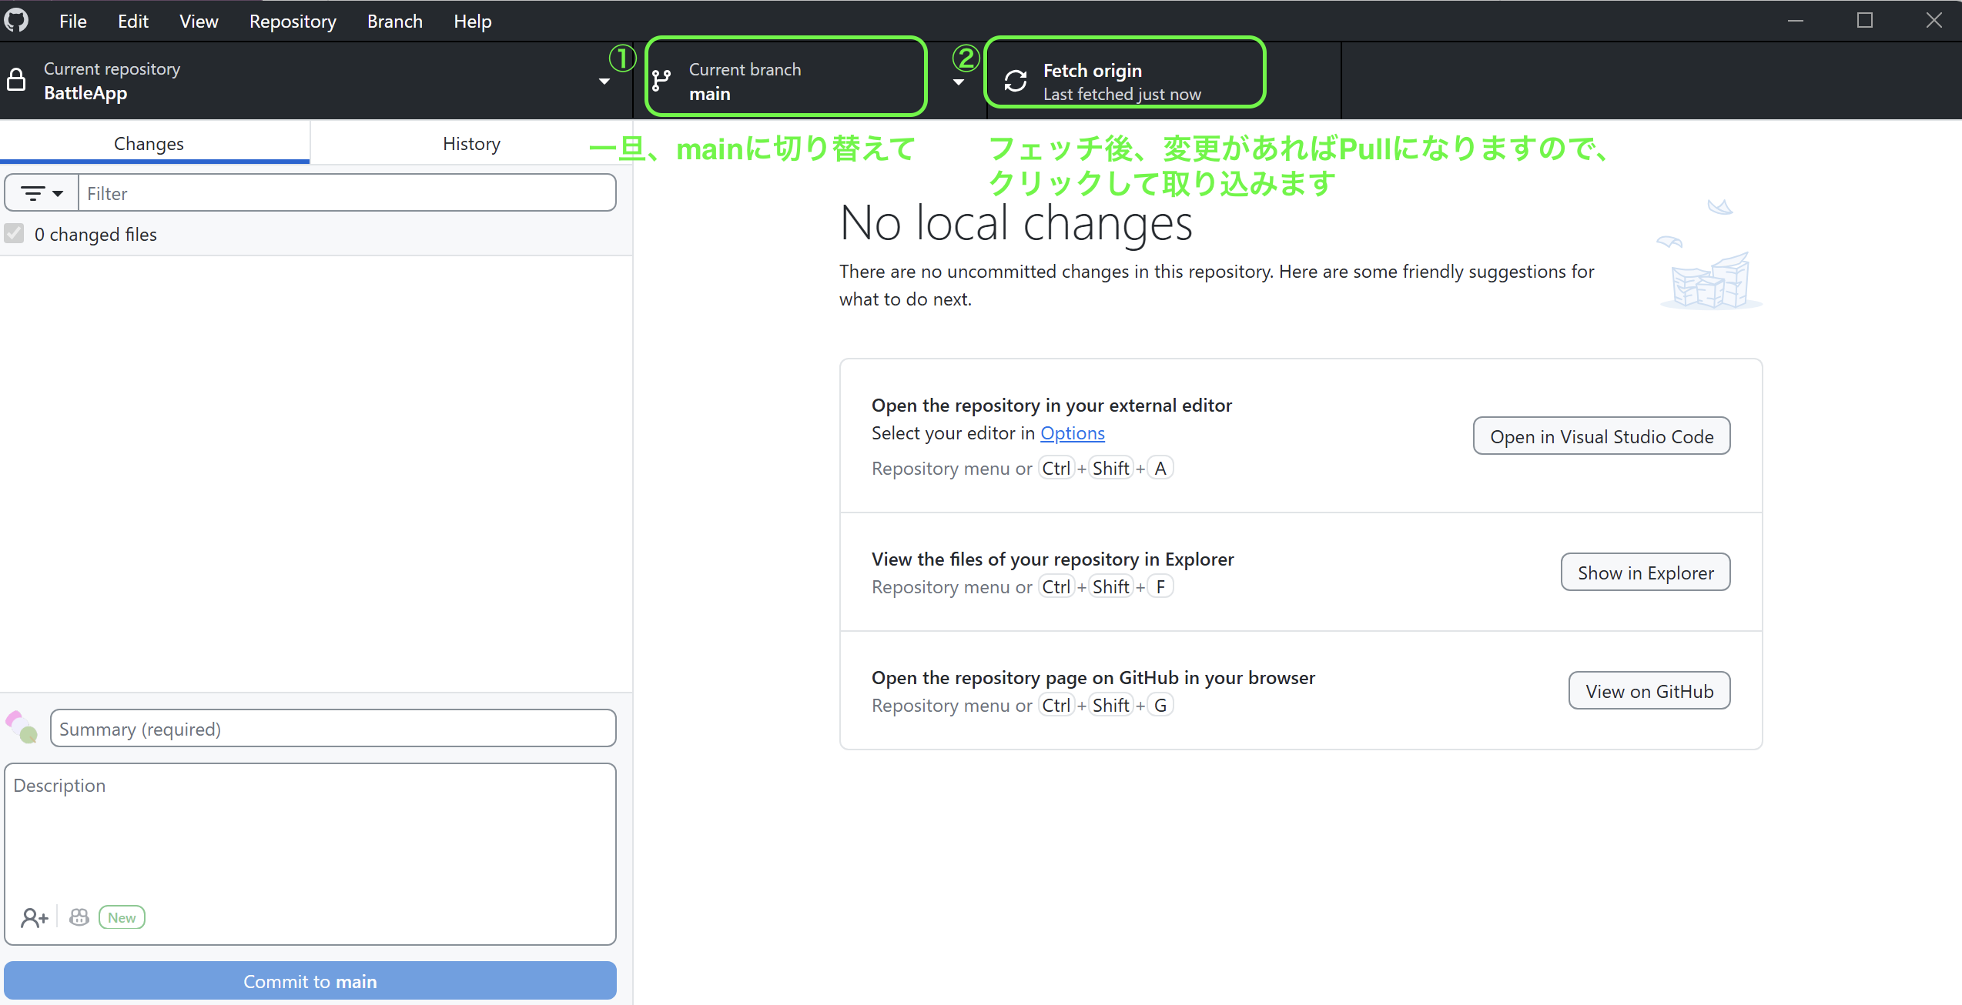Maximize the GitHub Desktop window
This screenshot has width=1962, height=1005.
pyautogui.click(x=1865, y=21)
